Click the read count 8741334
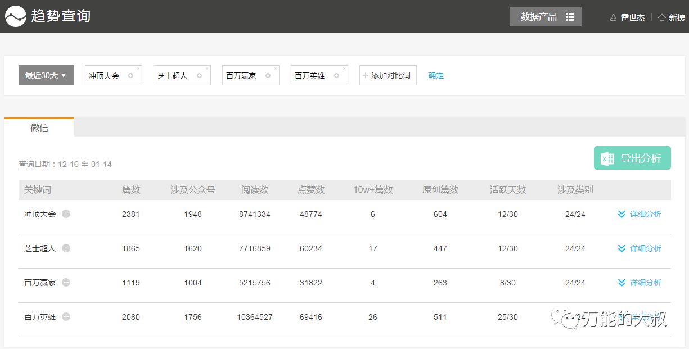The width and height of the screenshot is (689, 349). coord(255,214)
